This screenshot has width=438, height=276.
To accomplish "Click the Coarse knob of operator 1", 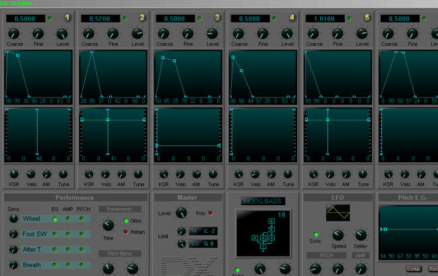I will pyautogui.click(x=13, y=34).
